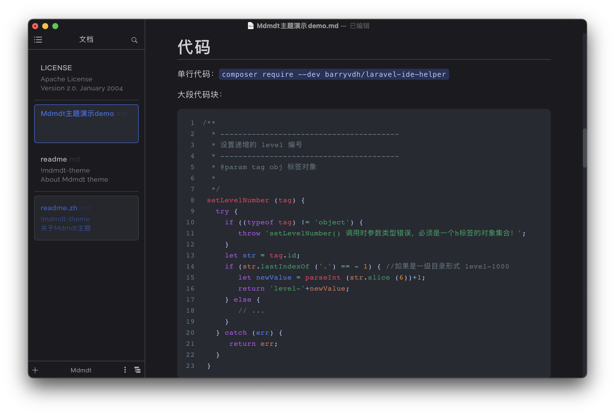Click the vertical scrollbar thumb
Viewport: 615px width, 415px height.
coord(585,148)
